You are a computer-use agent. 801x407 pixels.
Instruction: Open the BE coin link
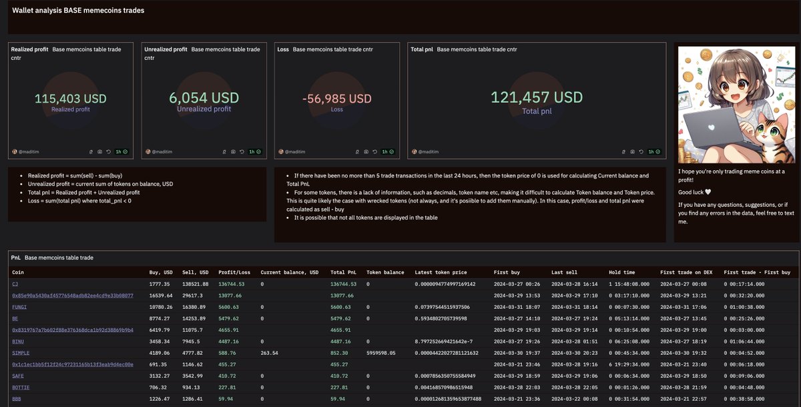(15, 318)
